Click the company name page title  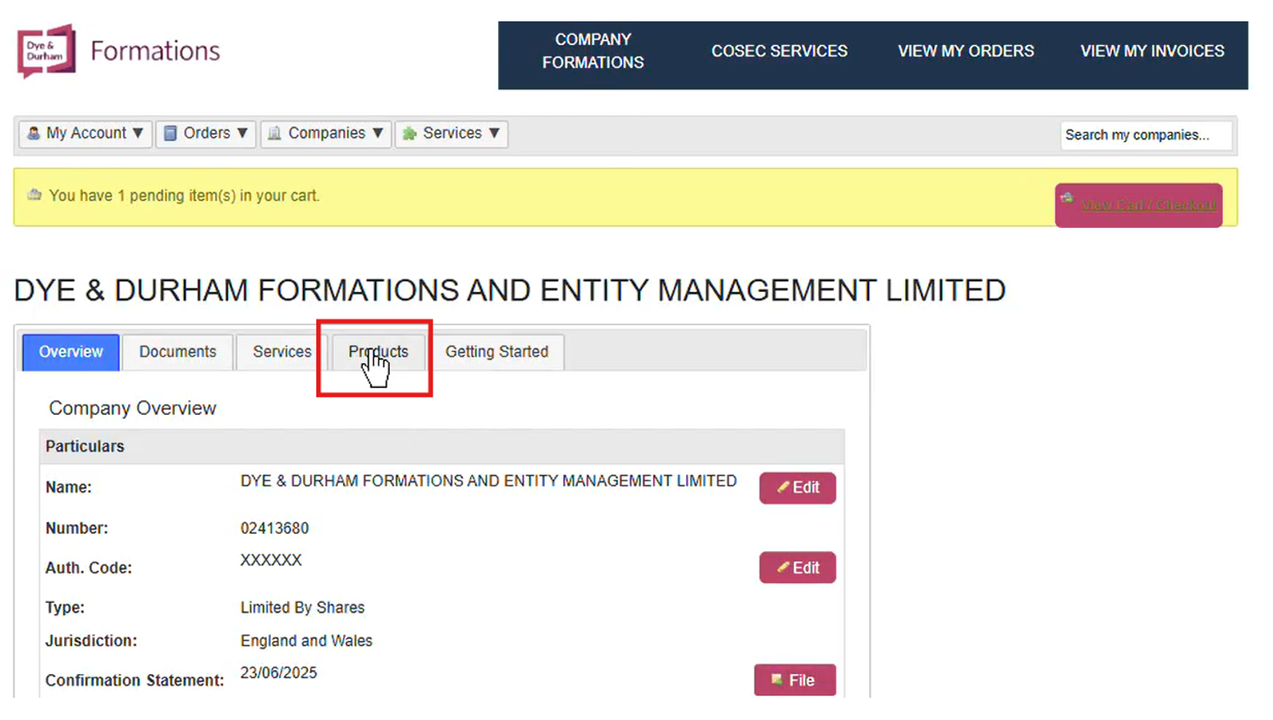(510, 290)
